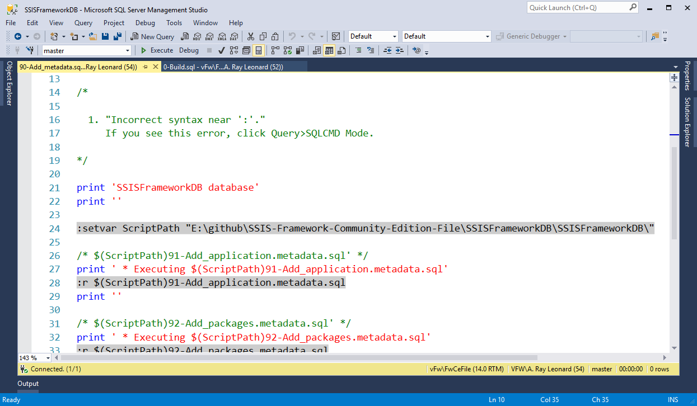Viewport: 697px width, 406px height.
Task: Open the list of open document tabs
Action: point(675,67)
